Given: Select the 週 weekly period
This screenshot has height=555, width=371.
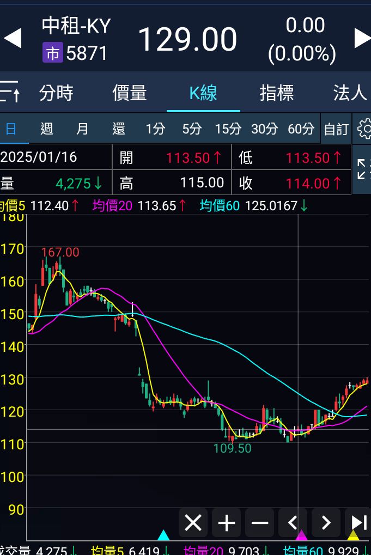Looking at the screenshot, I should (x=47, y=129).
